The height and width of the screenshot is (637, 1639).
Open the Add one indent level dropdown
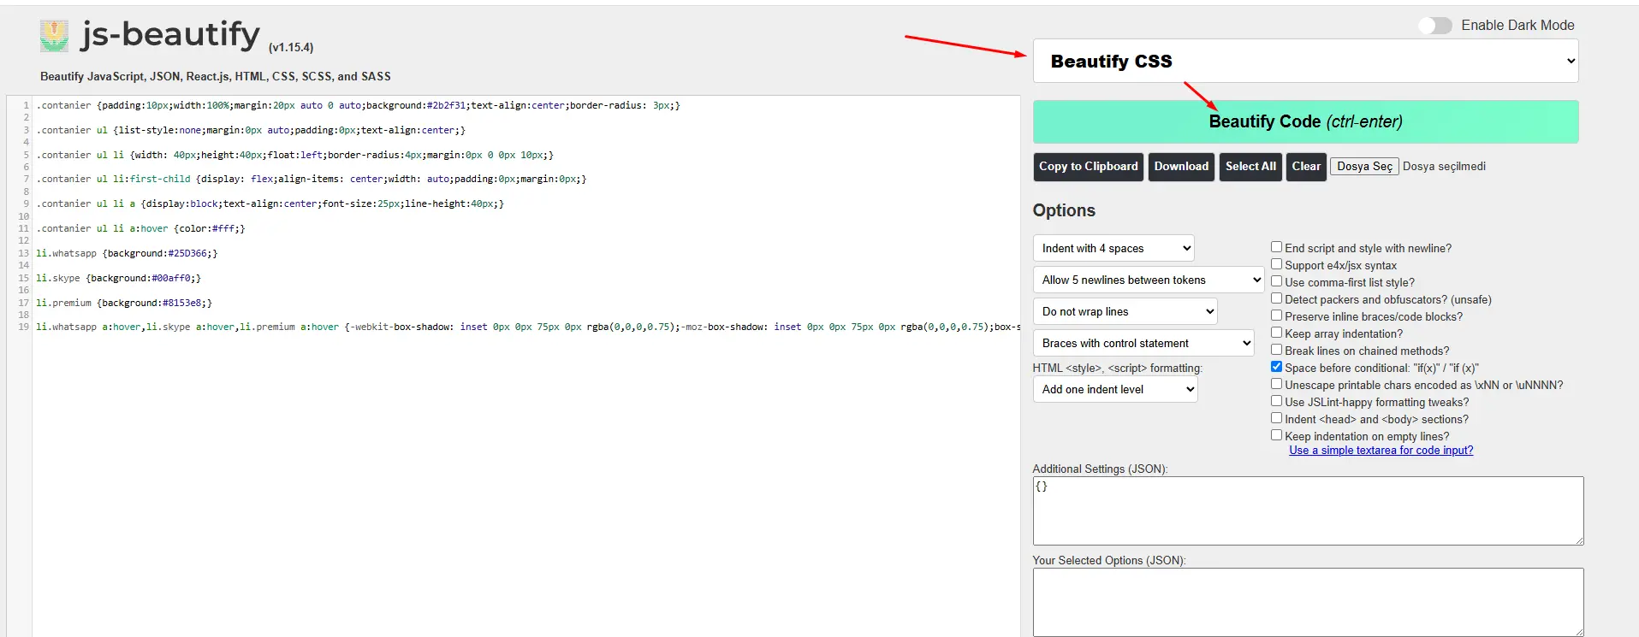click(x=1114, y=389)
